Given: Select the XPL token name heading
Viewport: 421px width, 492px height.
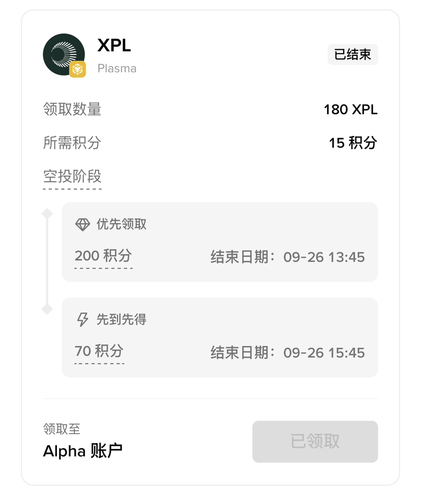Looking at the screenshot, I should [114, 46].
